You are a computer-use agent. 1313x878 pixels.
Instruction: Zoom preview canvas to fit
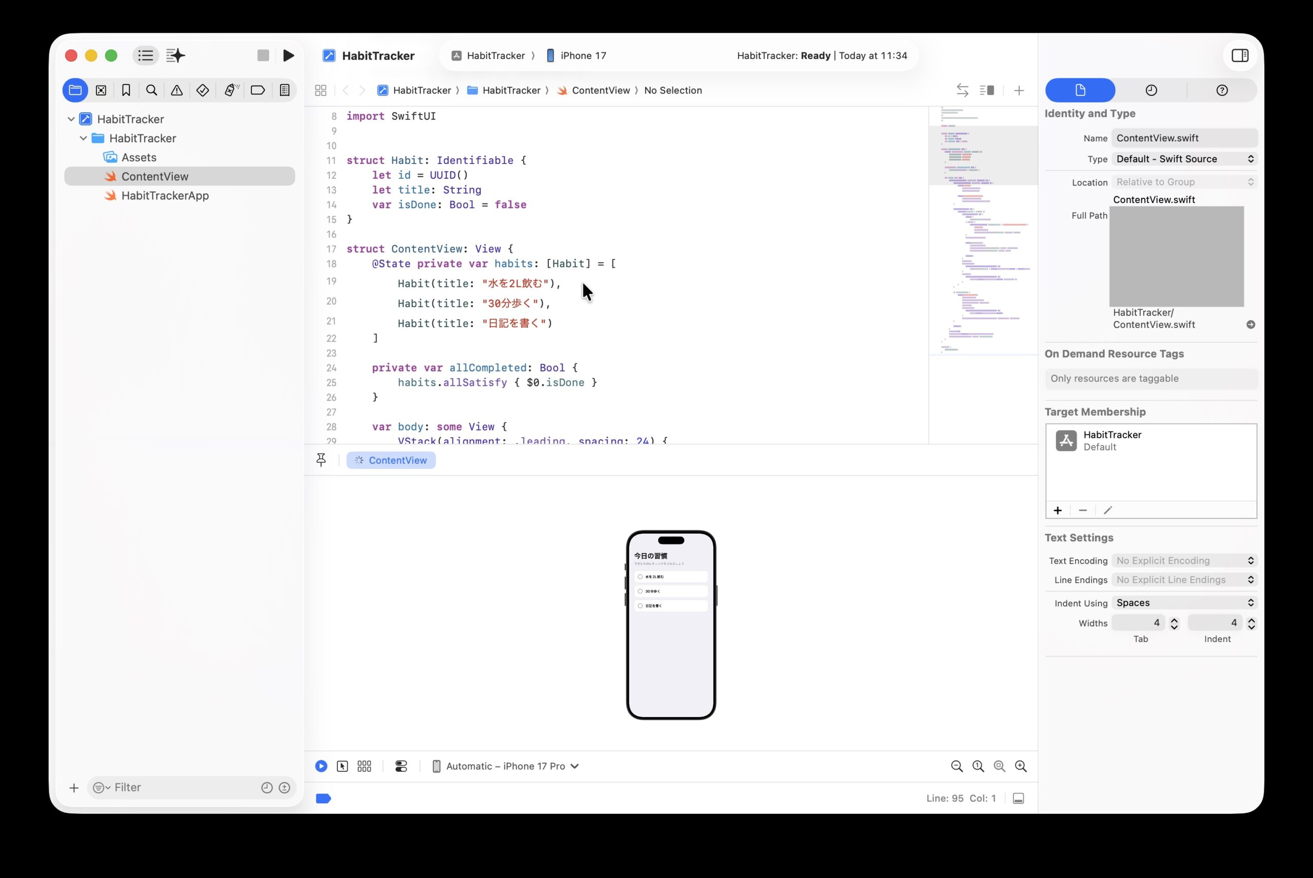tap(999, 766)
